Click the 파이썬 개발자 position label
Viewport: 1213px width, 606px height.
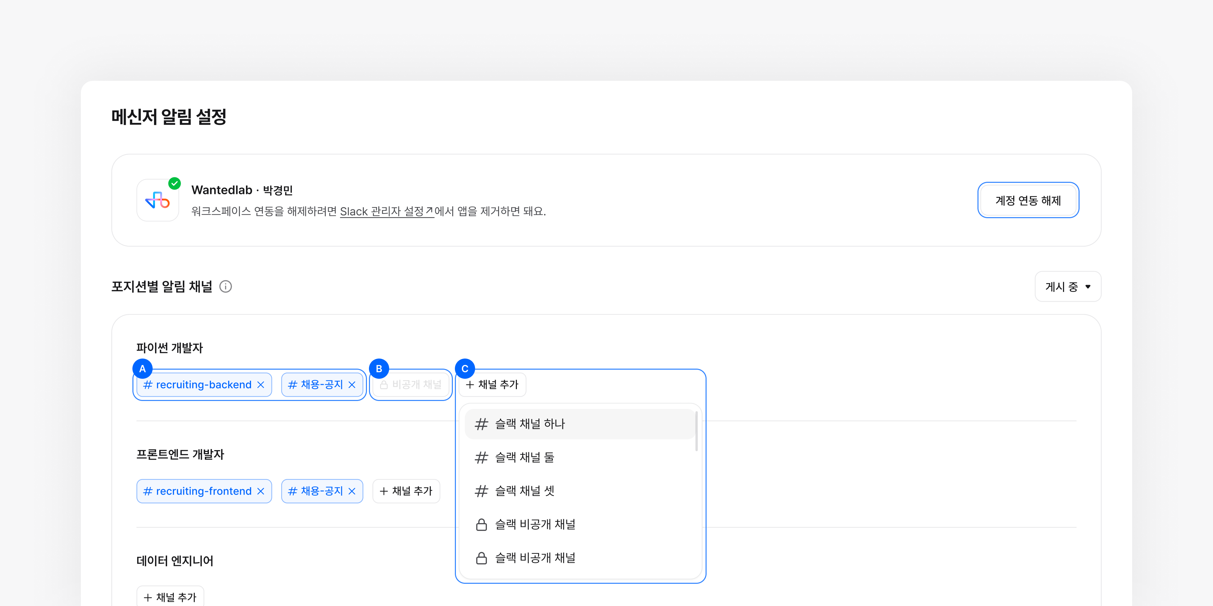[169, 348]
